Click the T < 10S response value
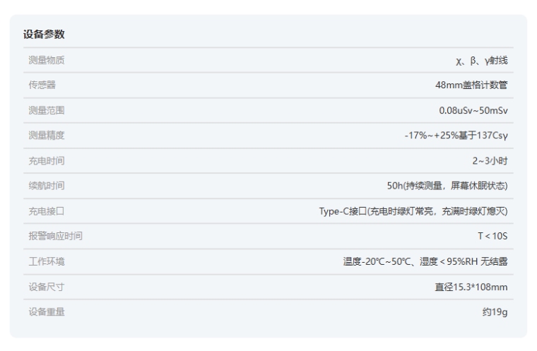The image size is (537, 351). pyautogui.click(x=492, y=237)
